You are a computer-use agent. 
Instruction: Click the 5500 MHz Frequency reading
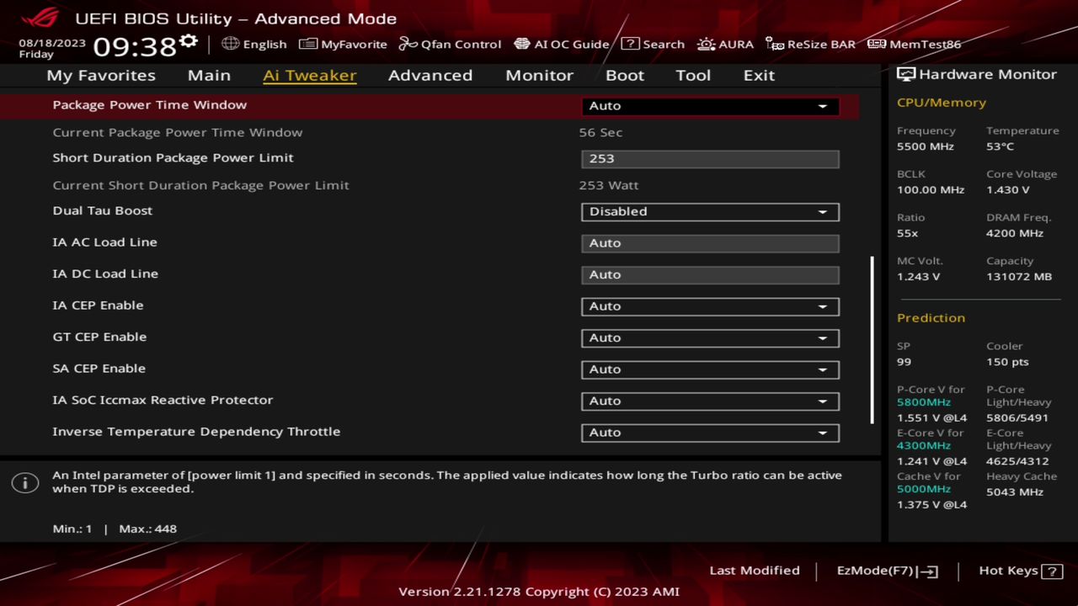point(926,146)
